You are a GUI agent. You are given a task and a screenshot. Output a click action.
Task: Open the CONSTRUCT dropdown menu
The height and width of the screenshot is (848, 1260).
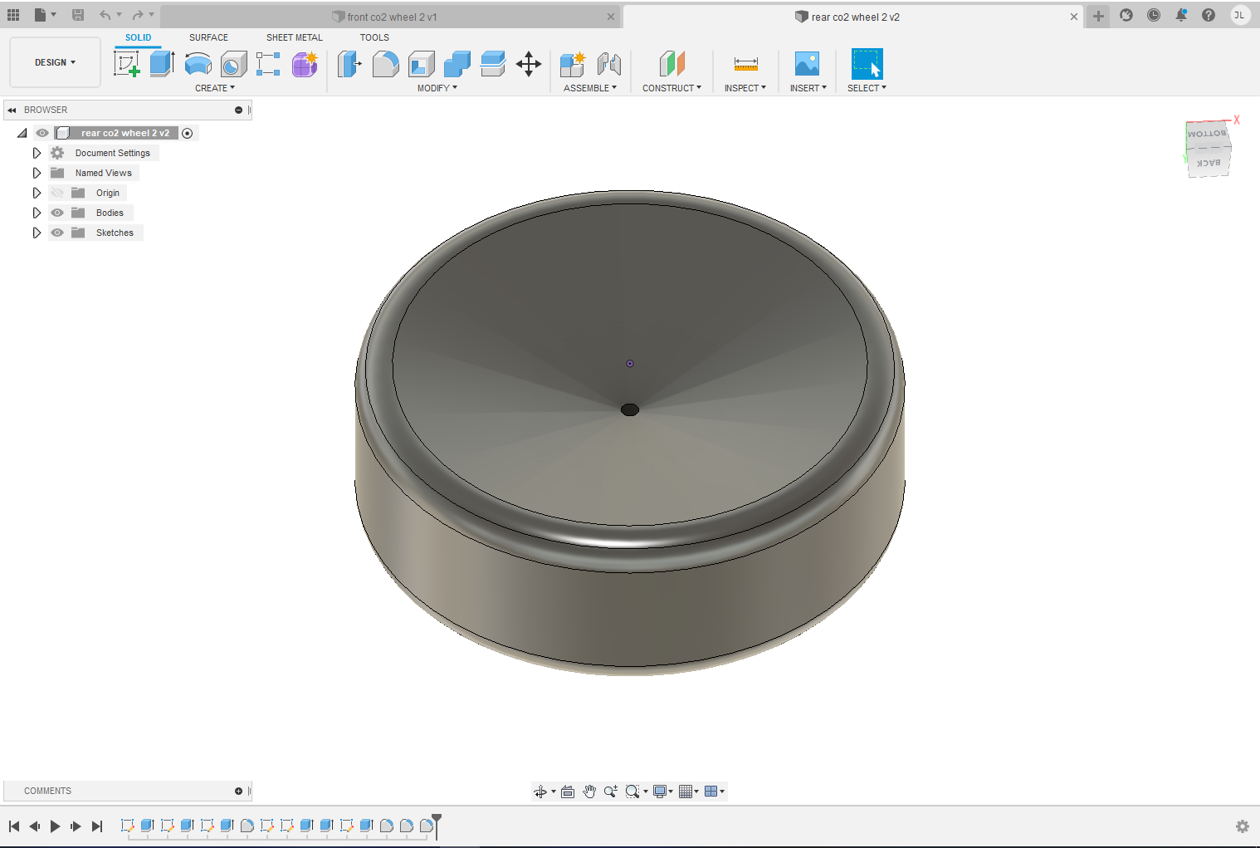672,88
